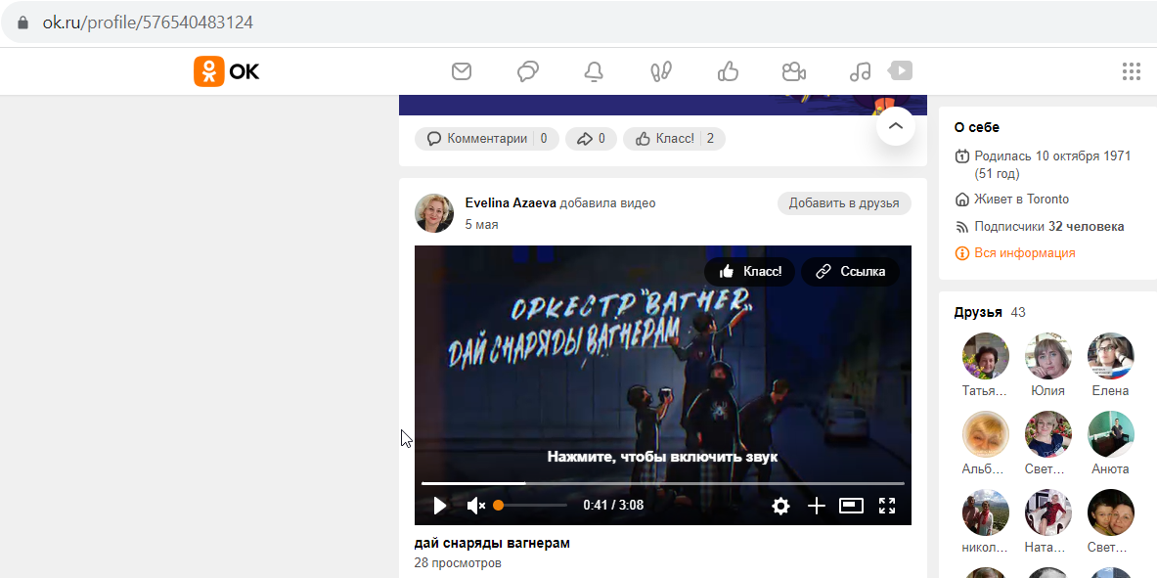
Task: Open friend Анюта avatar
Action: pos(1110,434)
